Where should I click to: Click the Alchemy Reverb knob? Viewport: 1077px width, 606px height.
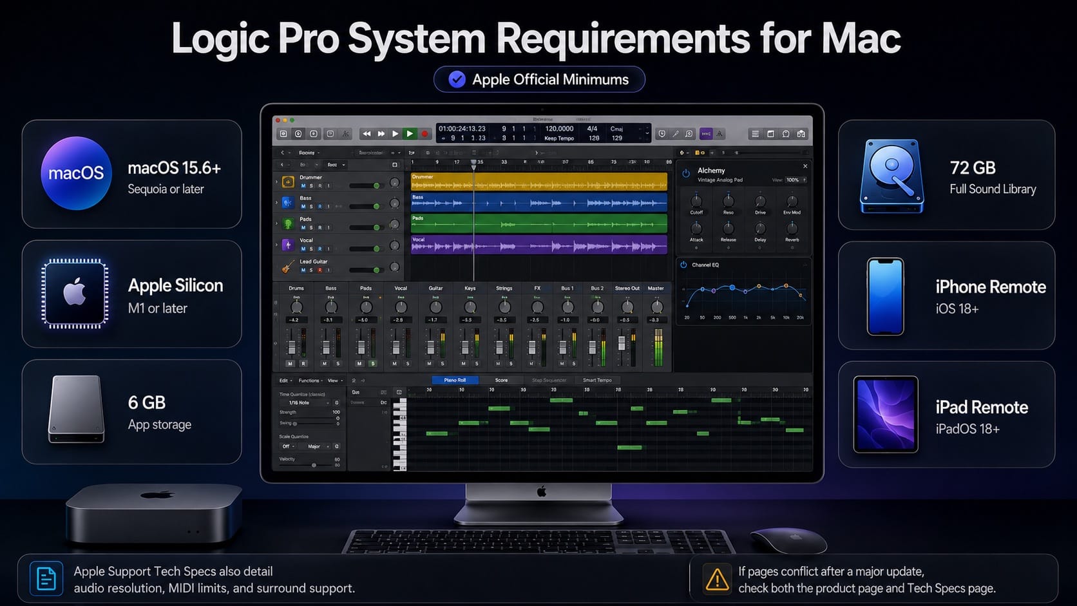click(x=792, y=229)
